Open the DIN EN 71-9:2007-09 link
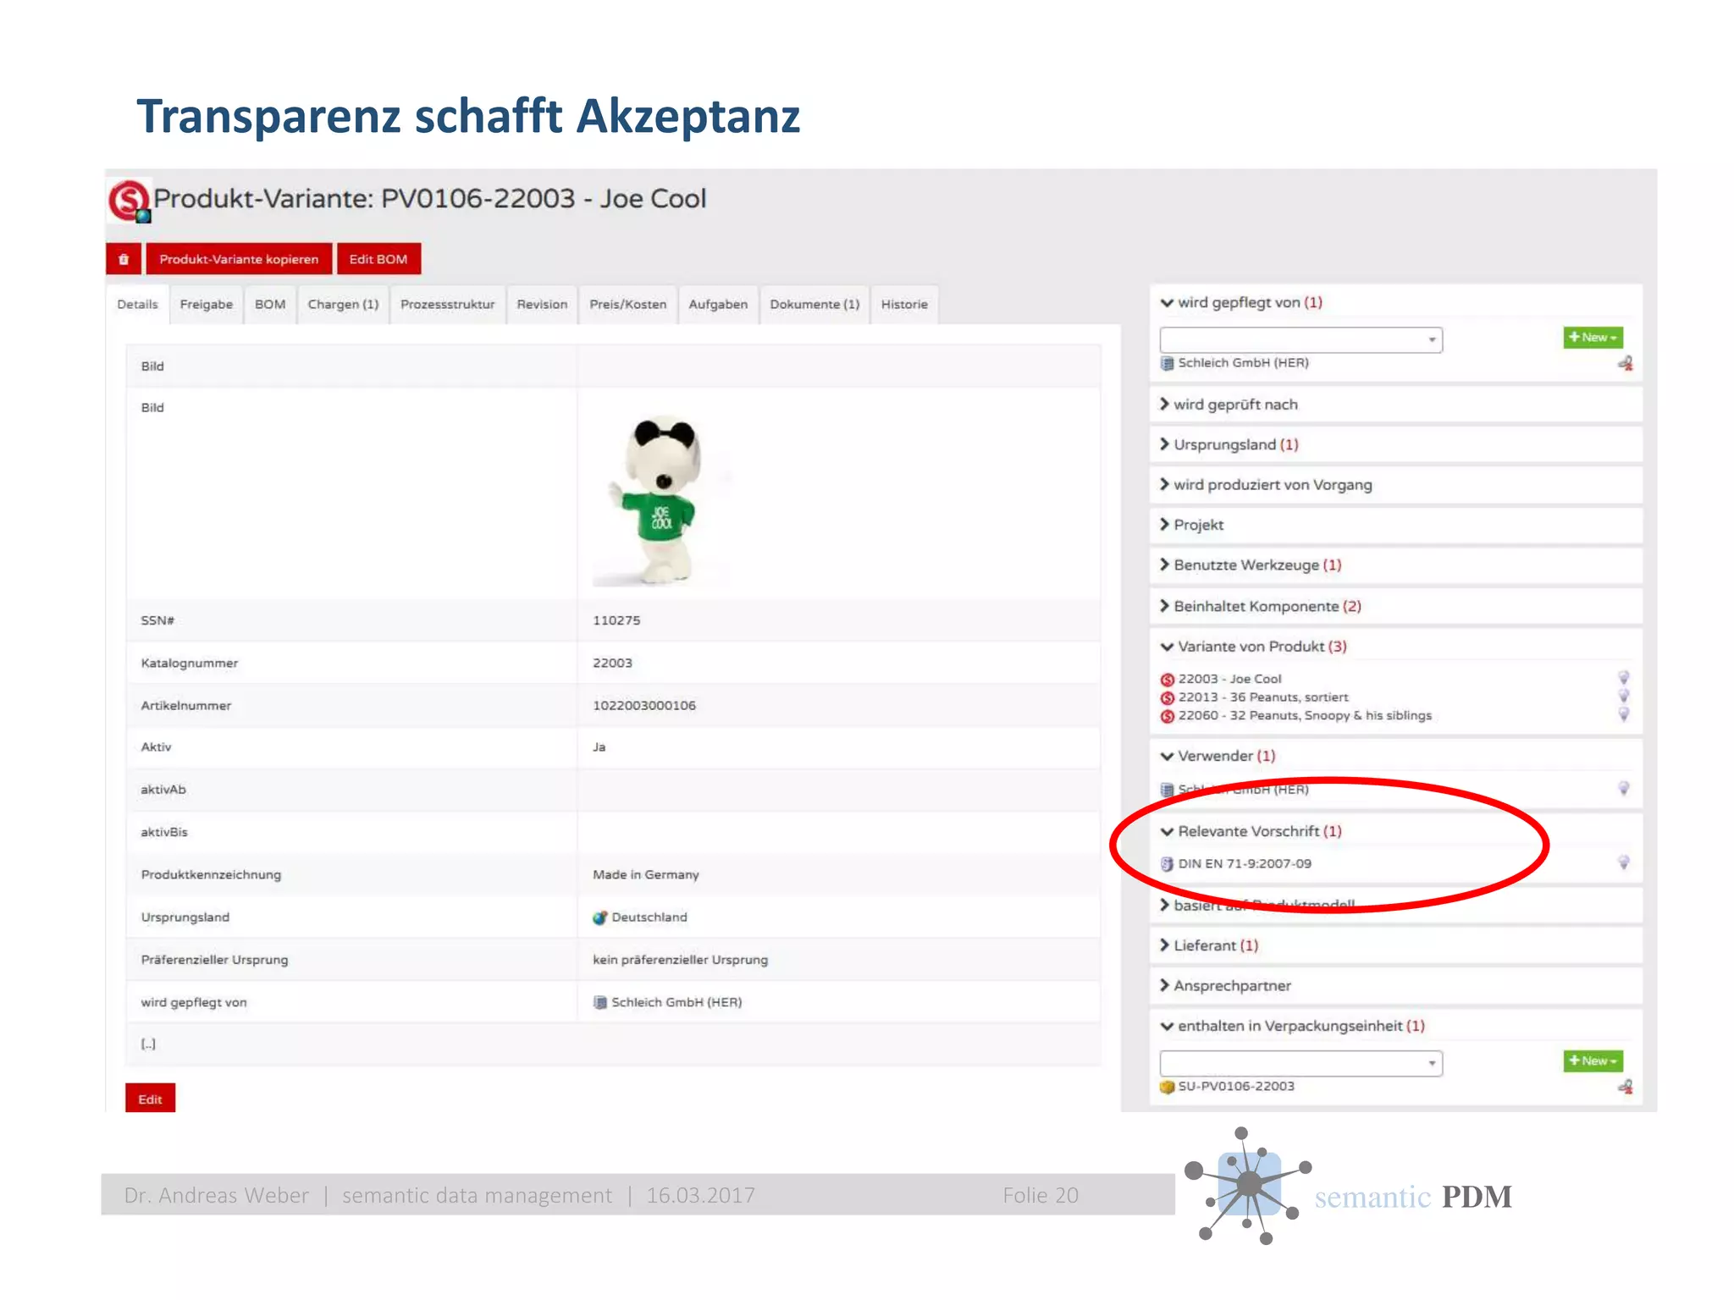The width and height of the screenshot is (1734, 1300). pos(1245,864)
